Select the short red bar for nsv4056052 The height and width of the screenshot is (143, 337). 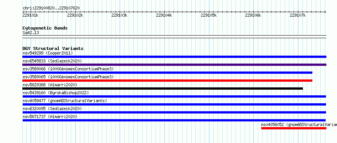(294, 128)
